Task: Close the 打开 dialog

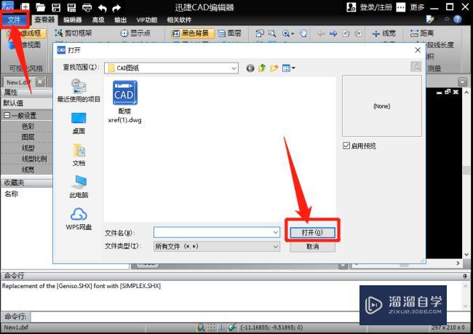Action: (x=418, y=50)
